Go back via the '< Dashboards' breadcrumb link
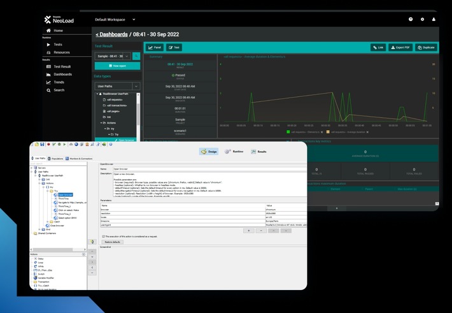Image resolution: width=452 pixels, height=313 pixels. 111,34
